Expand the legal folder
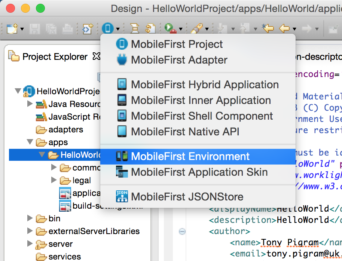 [x=54, y=180]
